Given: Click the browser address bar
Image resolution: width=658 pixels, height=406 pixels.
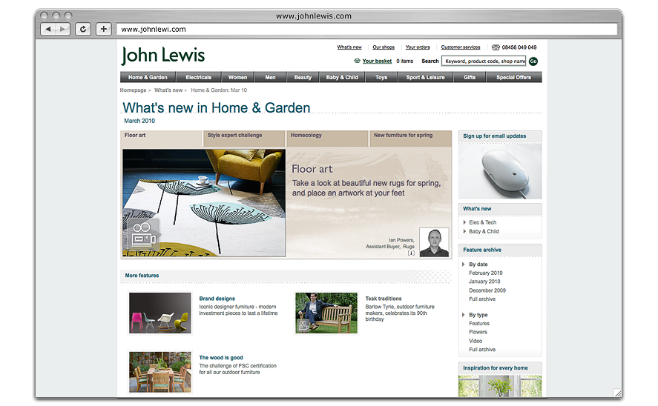Looking at the screenshot, I should point(363,29).
